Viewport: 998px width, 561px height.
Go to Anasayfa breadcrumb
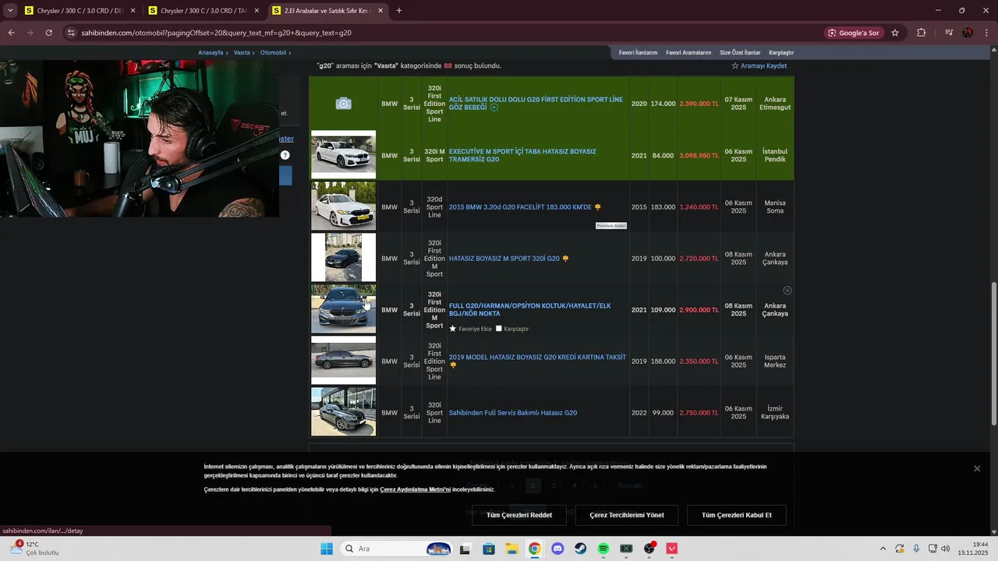point(211,52)
